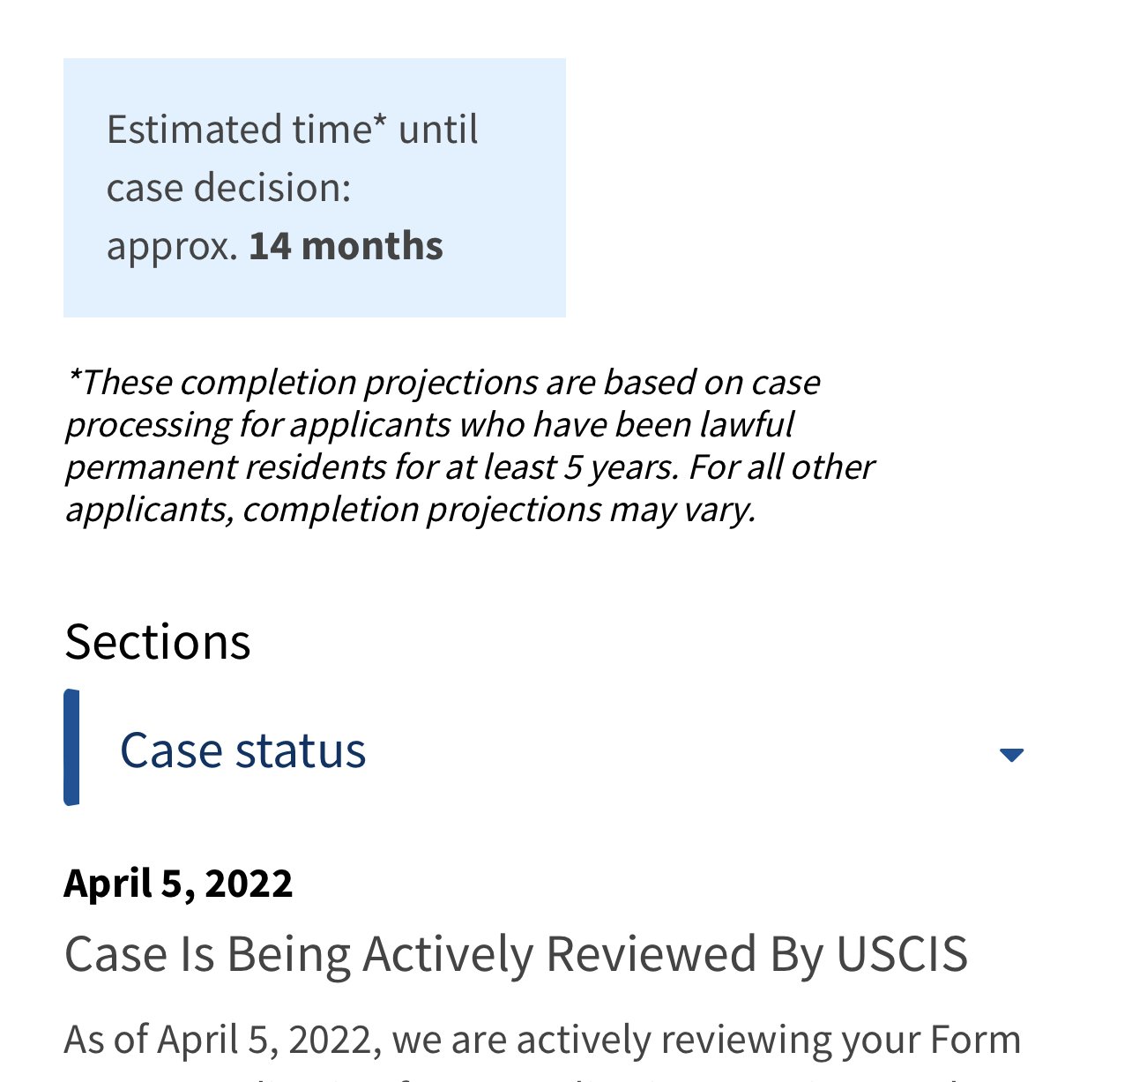Select the Sections heading
This screenshot has height=1082, width=1132.
pyautogui.click(x=158, y=641)
